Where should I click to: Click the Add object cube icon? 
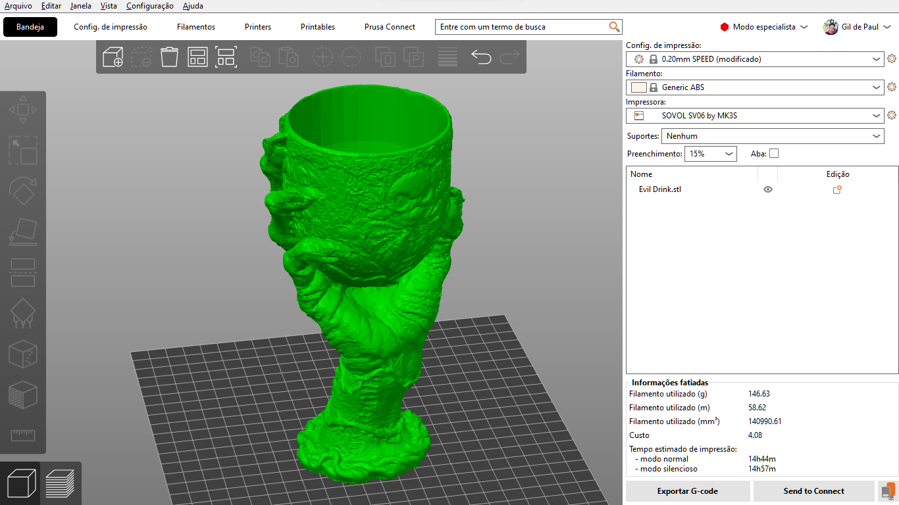[x=113, y=57]
